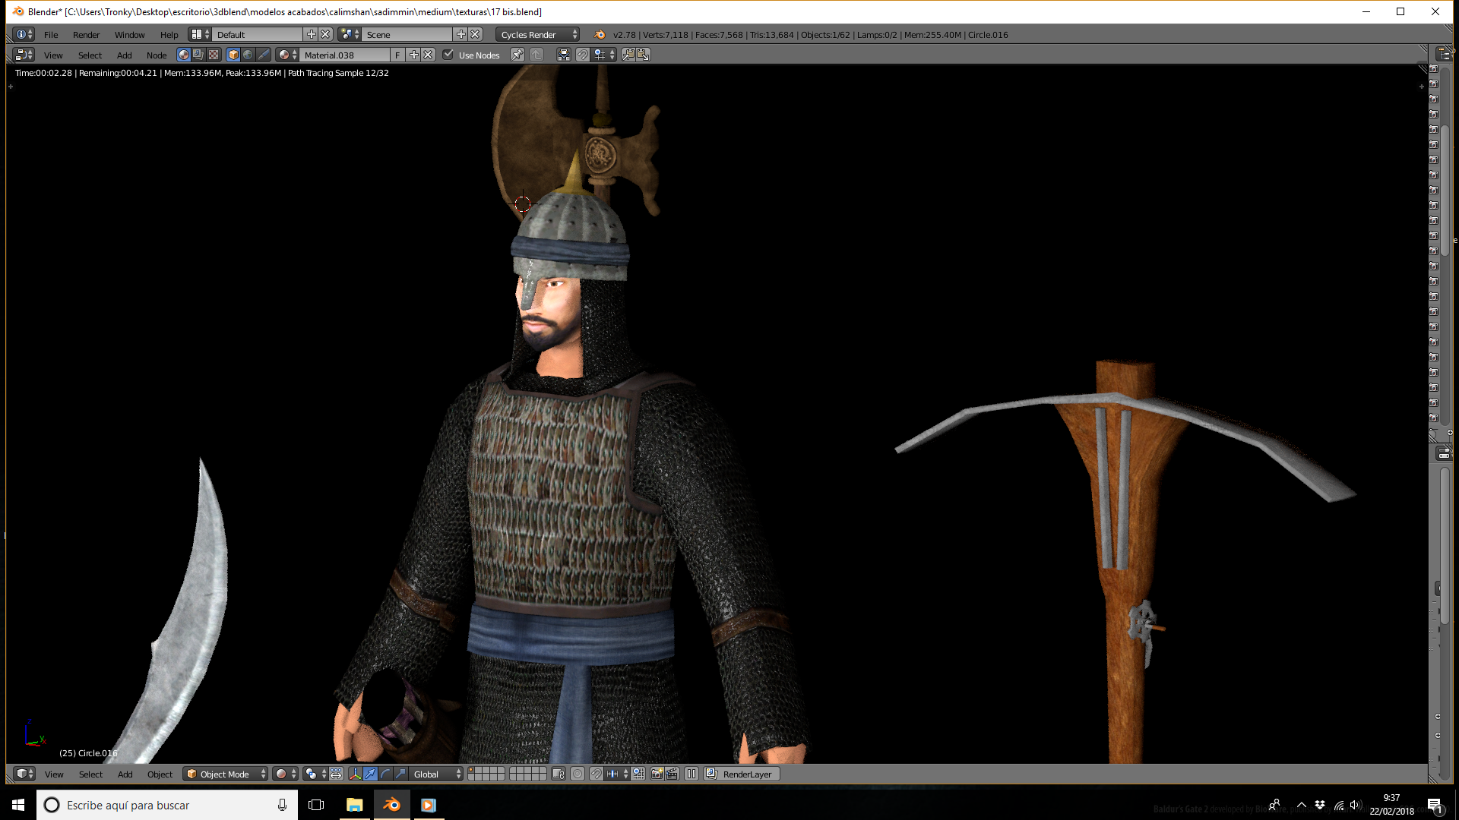Click the pin node tree icon
The width and height of the screenshot is (1459, 820).
[517, 55]
